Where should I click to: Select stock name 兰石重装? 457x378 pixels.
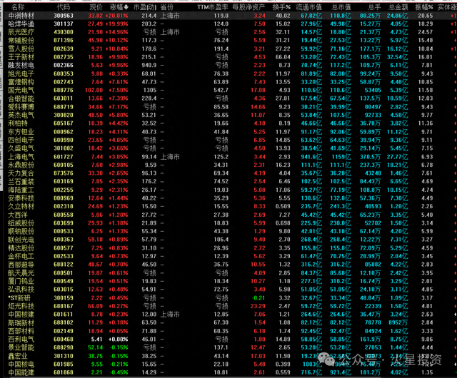21,181
